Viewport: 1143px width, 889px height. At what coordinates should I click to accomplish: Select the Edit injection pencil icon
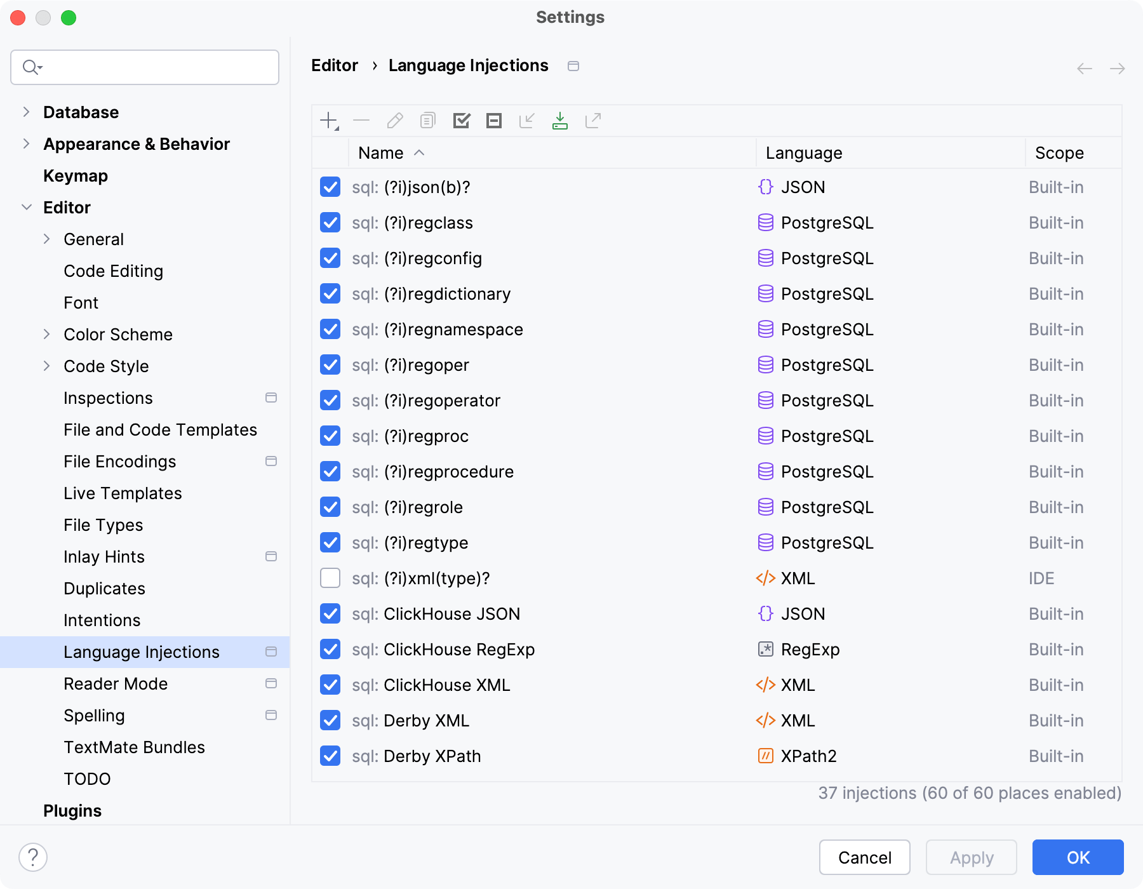(x=395, y=121)
